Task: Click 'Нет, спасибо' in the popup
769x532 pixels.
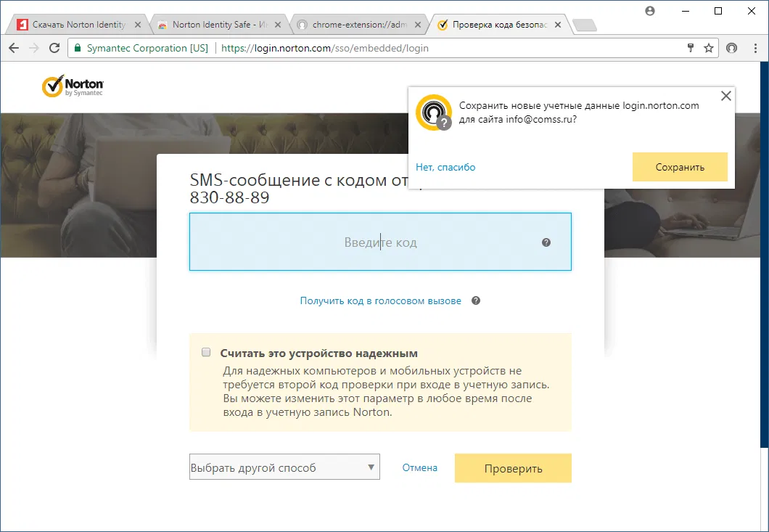Action: [445, 167]
